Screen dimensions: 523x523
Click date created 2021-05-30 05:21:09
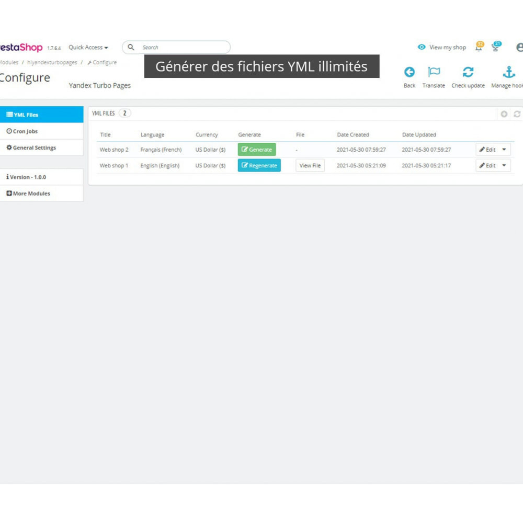(x=361, y=165)
